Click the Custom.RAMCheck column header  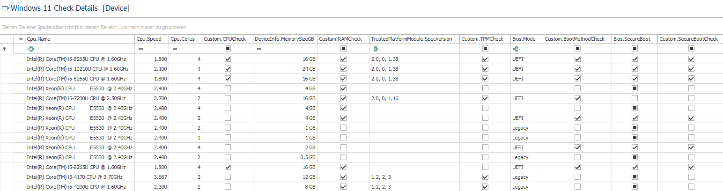[x=343, y=39]
